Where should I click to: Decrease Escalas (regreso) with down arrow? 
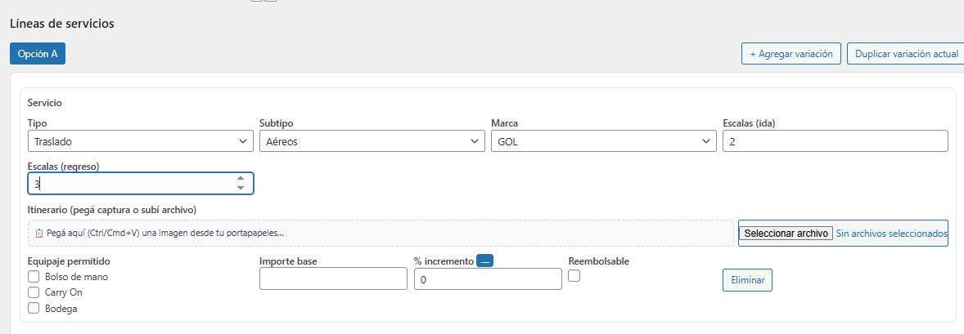pos(241,189)
